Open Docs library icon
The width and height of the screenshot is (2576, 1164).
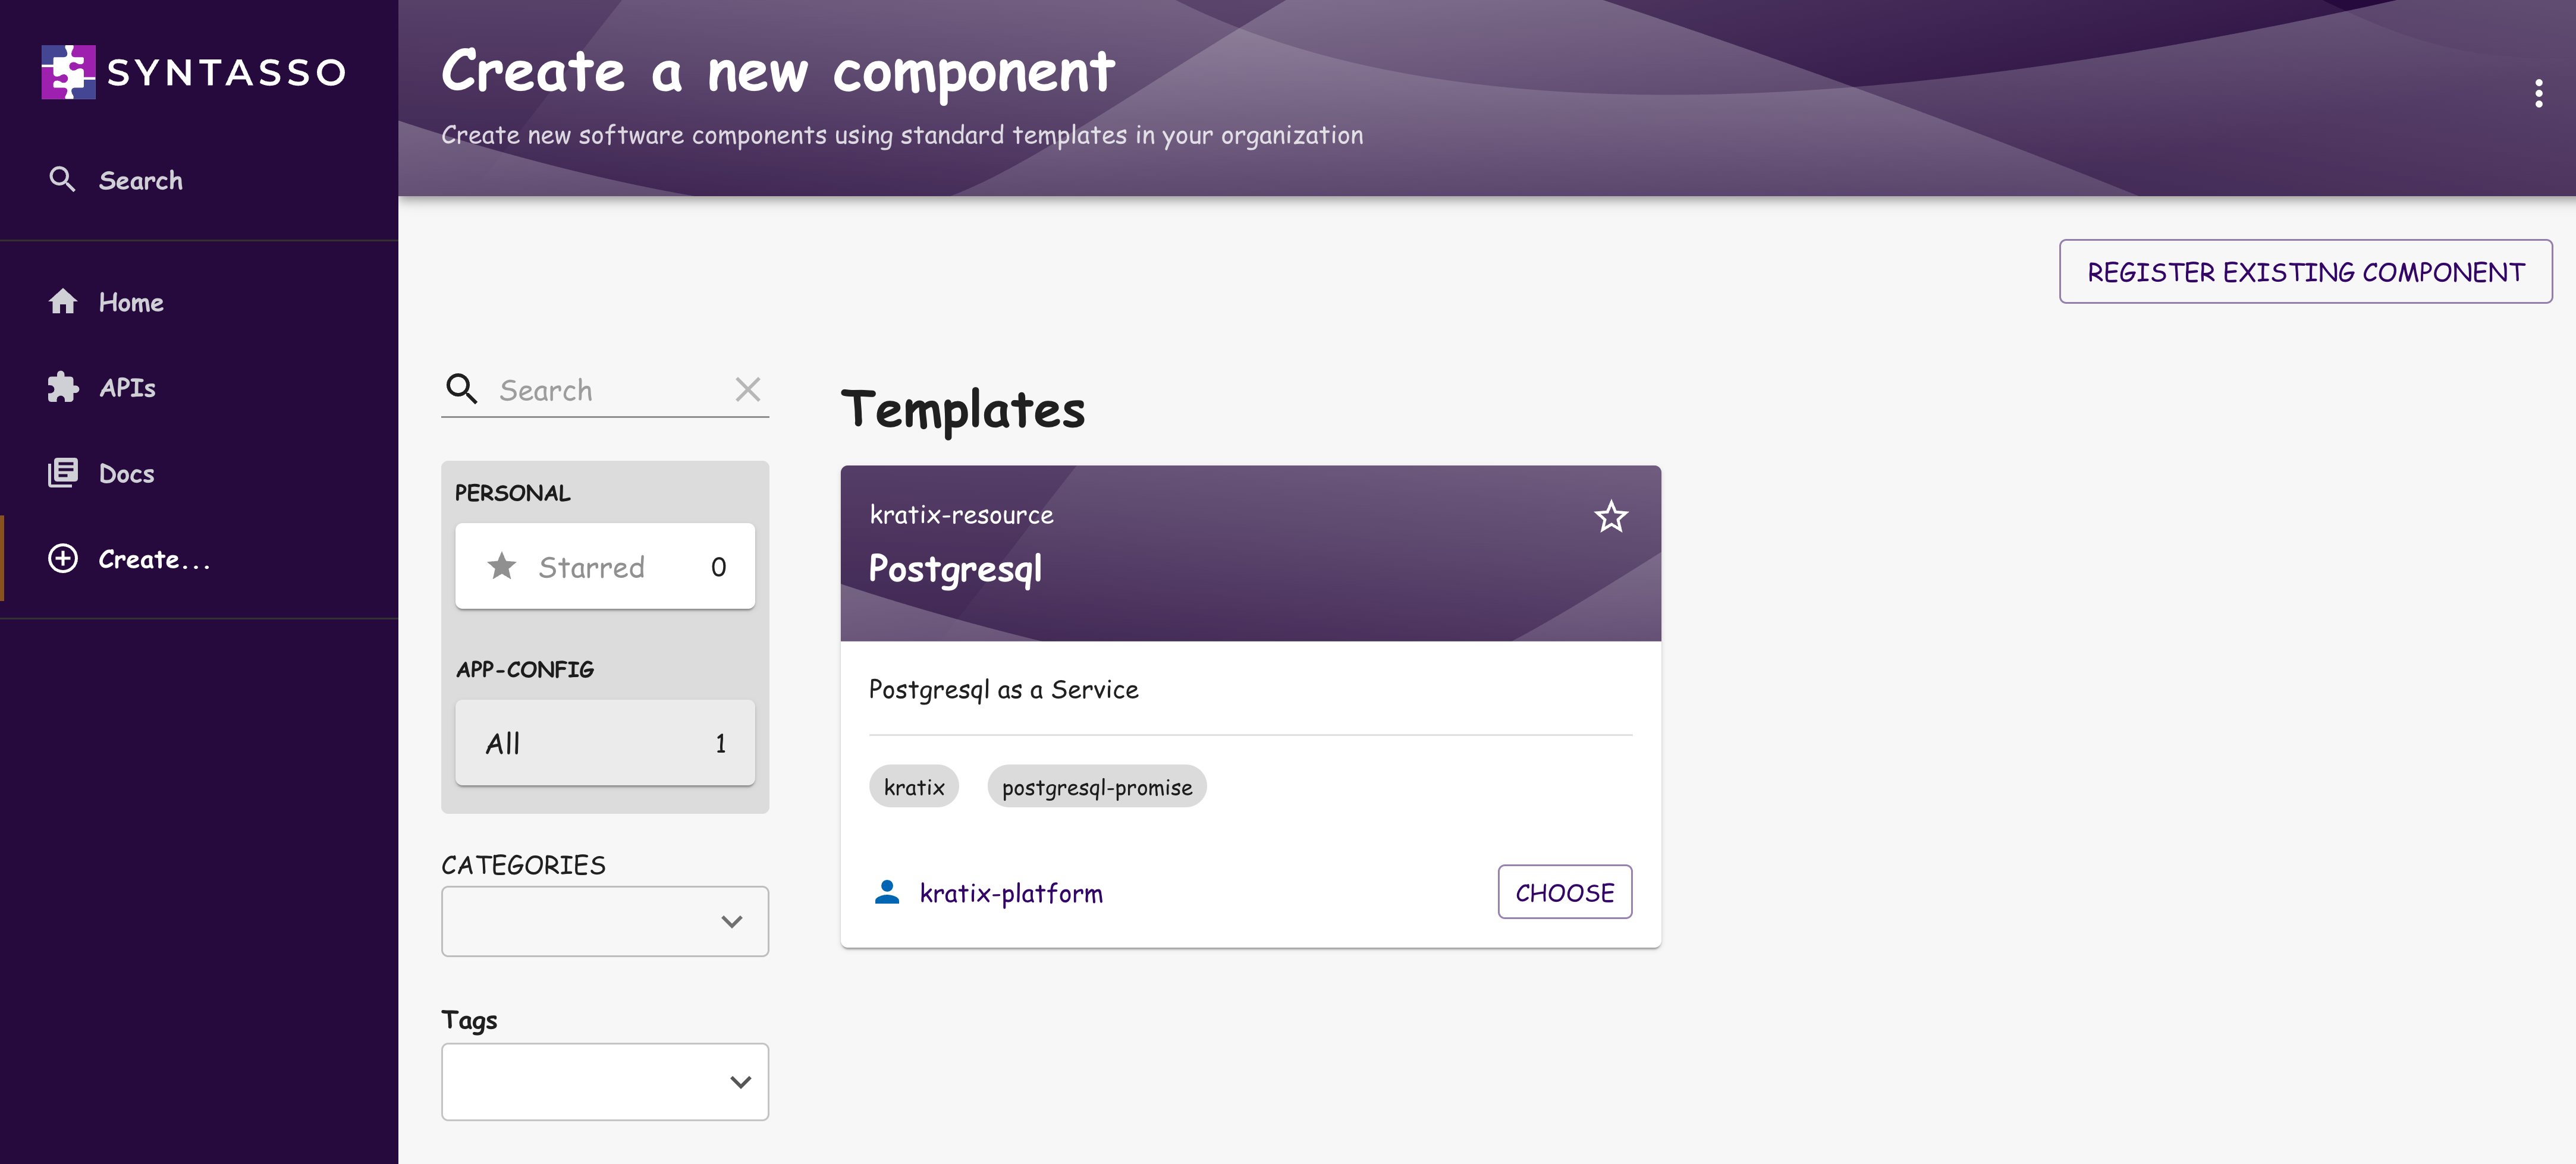(62, 473)
